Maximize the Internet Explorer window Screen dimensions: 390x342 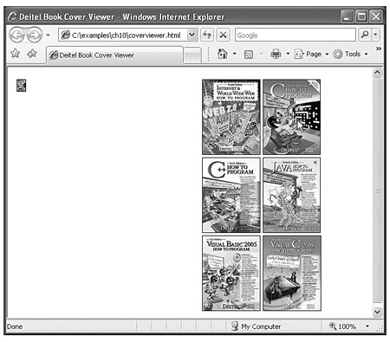361,16
